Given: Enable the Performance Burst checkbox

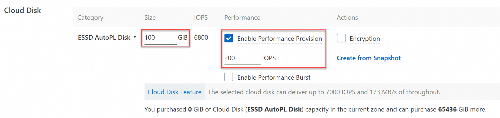Looking at the screenshot, I should pyautogui.click(x=229, y=77).
